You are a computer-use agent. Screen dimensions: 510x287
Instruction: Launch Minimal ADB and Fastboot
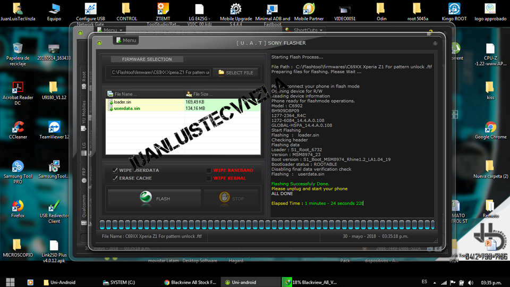pos(273,14)
